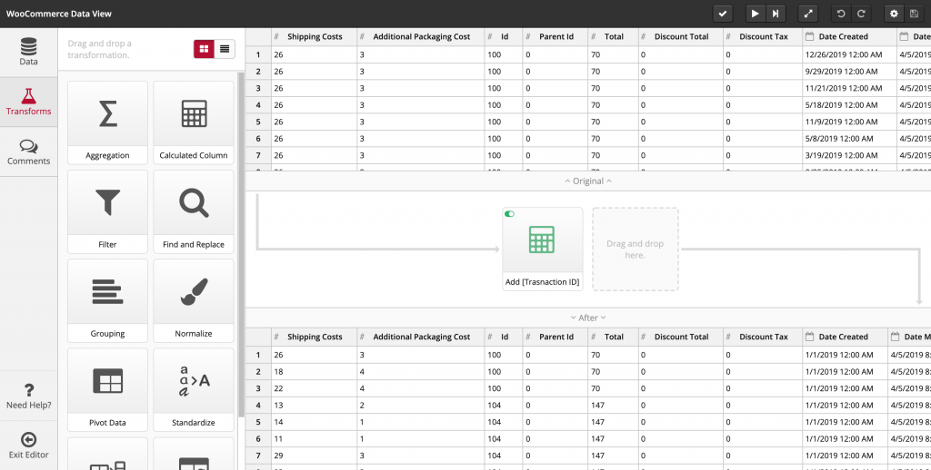Expand editor with the fullscreen arrows icon
Screen dimensions: 931x470
(808, 14)
